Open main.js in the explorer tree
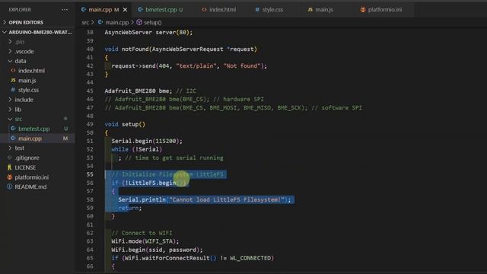 pyautogui.click(x=27, y=81)
